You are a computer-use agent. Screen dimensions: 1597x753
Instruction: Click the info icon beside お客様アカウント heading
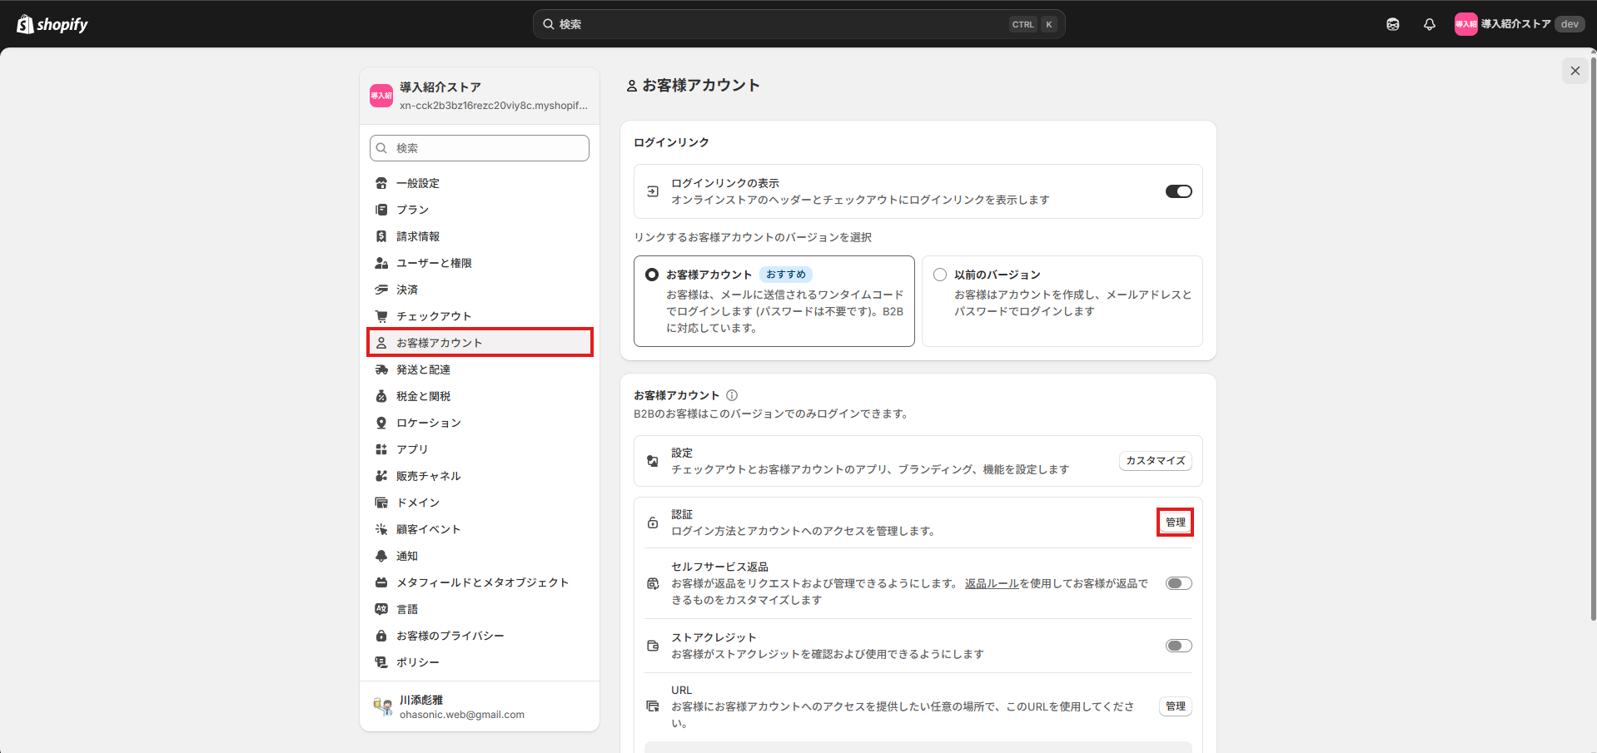click(x=732, y=395)
